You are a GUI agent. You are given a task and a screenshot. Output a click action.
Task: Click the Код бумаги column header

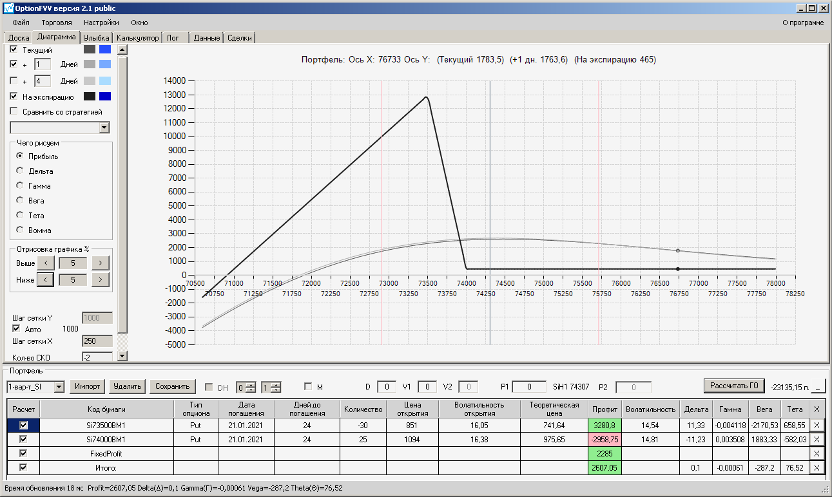click(107, 409)
